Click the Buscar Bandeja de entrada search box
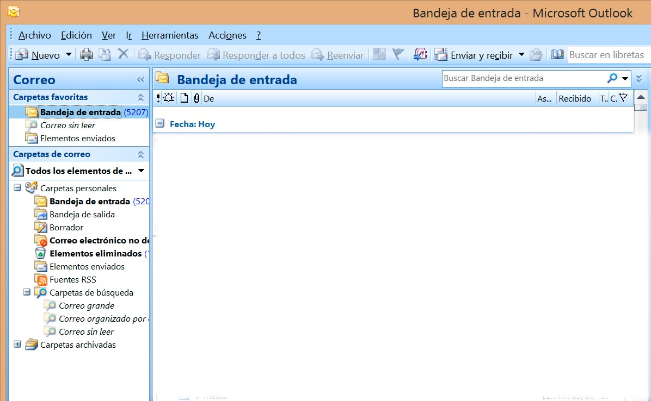The width and height of the screenshot is (651, 401). (524, 78)
